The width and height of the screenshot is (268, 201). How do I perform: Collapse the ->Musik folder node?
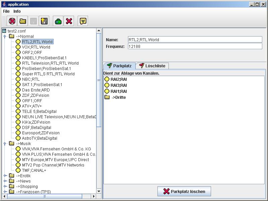(5, 144)
